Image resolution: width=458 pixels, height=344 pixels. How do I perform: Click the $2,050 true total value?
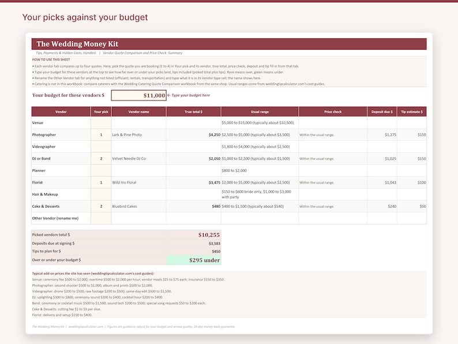tap(215, 158)
